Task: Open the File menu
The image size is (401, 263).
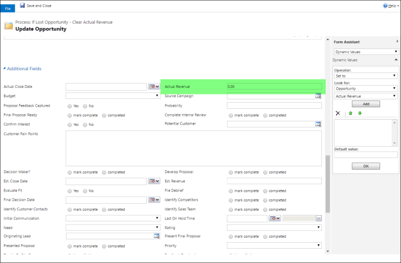Action: click(8, 8)
